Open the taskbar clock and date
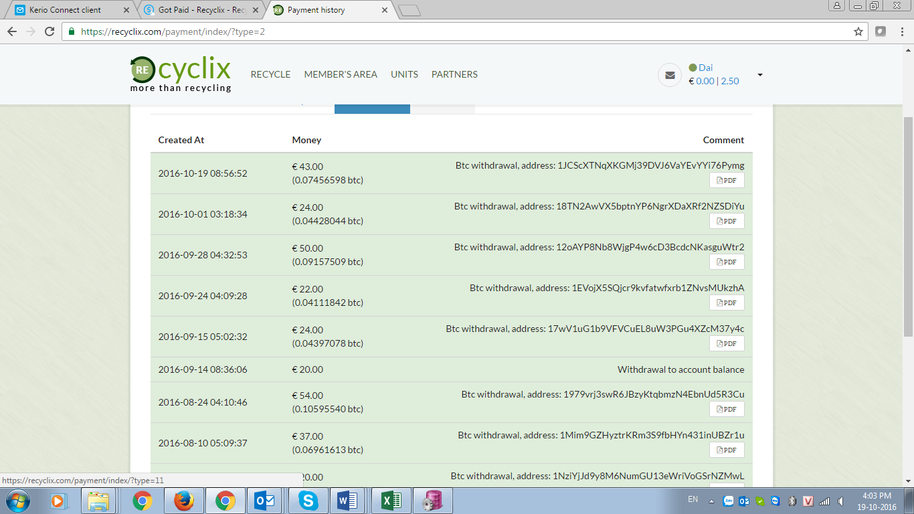The width and height of the screenshot is (914, 514). [x=877, y=501]
